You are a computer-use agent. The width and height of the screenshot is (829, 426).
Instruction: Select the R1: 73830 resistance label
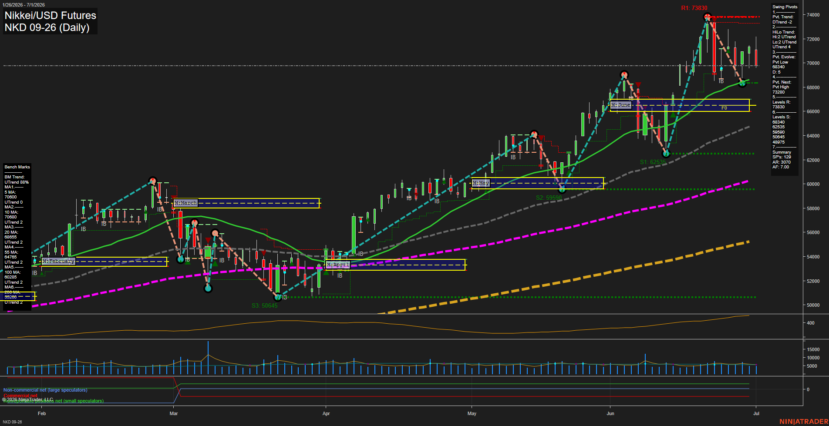click(x=694, y=8)
